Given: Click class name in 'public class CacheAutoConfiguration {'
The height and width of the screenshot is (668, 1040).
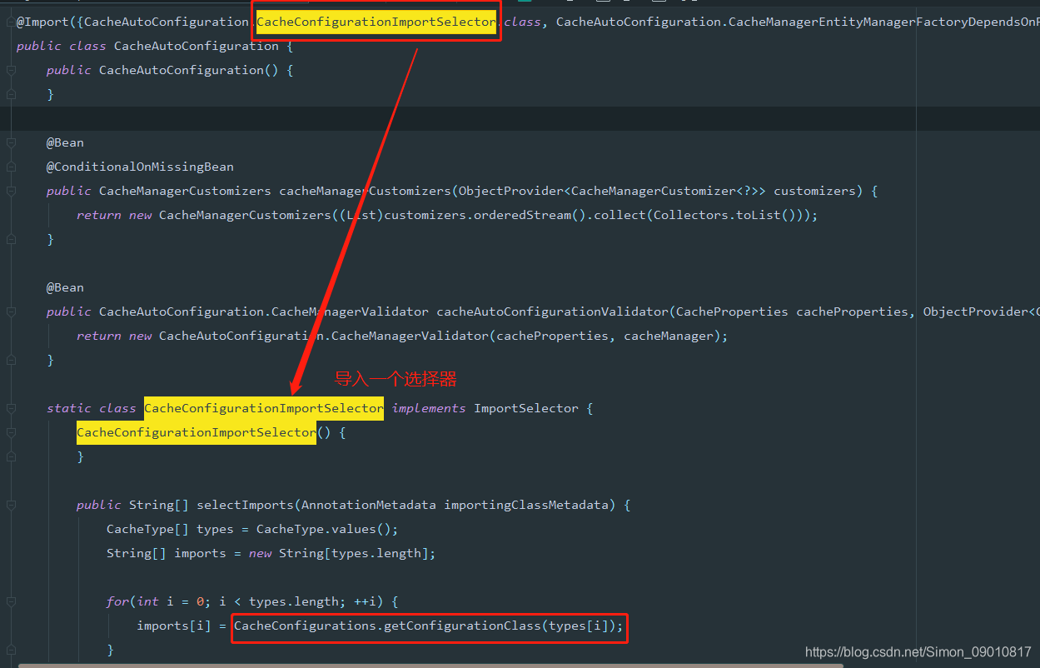Looking at the screenshot, I should (196, 46).
